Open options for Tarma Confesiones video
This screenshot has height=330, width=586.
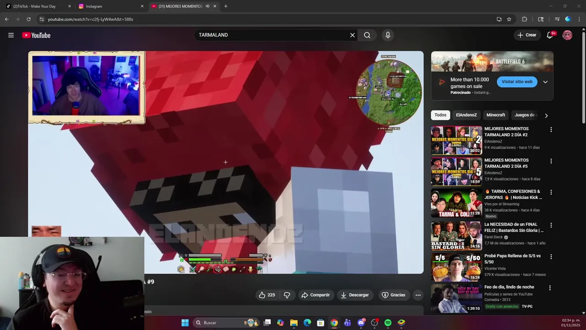(551, 192)
